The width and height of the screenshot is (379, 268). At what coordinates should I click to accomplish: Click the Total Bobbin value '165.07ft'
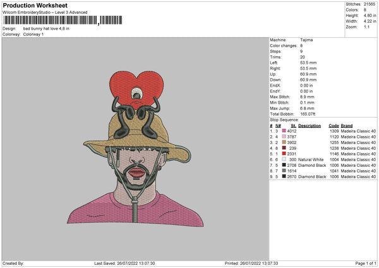[308, 114]
